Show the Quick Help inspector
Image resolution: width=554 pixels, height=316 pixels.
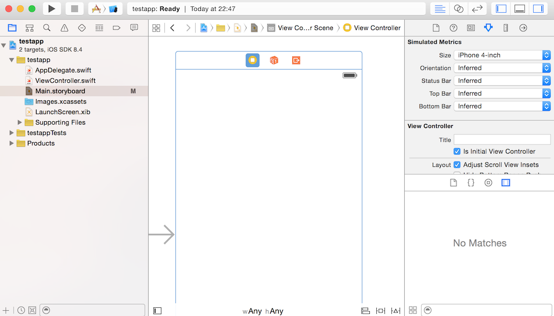454,28
